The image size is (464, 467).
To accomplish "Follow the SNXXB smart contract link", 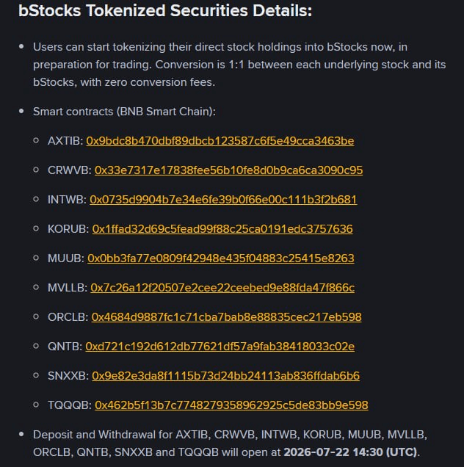I will coord(225,376).
